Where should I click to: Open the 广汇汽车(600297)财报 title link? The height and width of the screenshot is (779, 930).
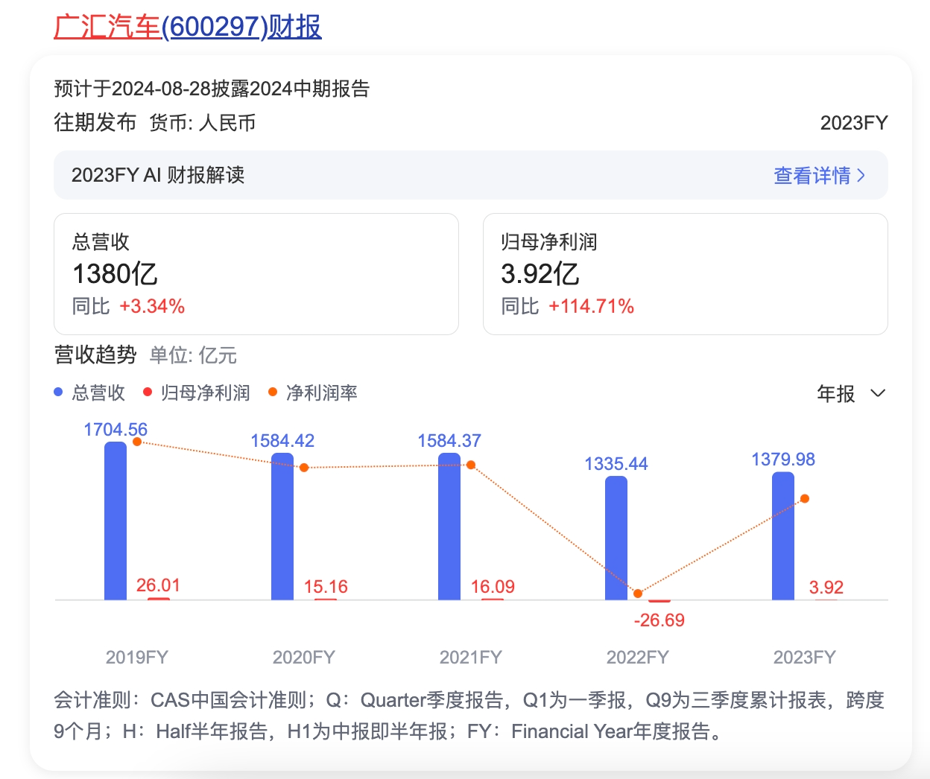point(188,27)
